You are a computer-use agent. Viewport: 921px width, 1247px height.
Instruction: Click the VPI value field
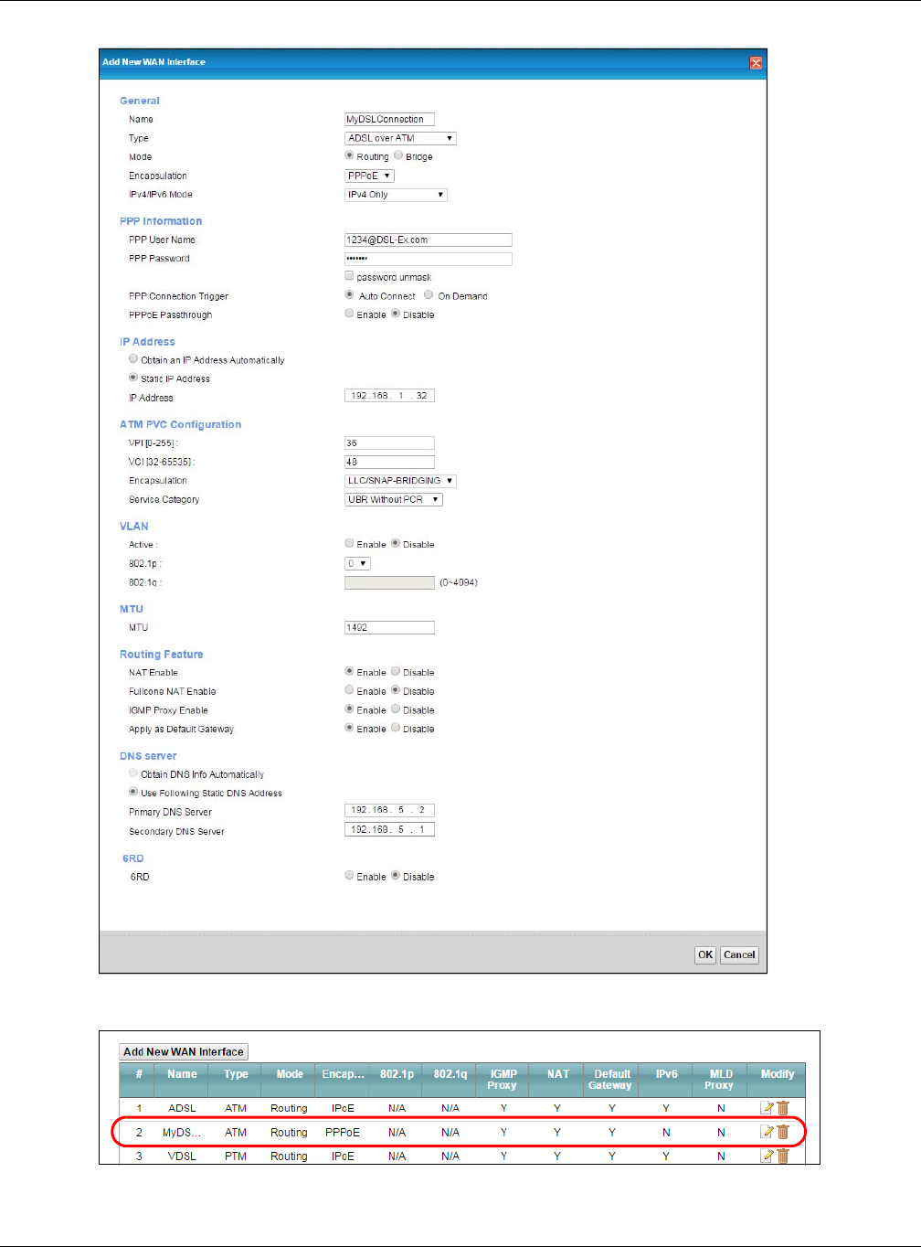point(389,443)
